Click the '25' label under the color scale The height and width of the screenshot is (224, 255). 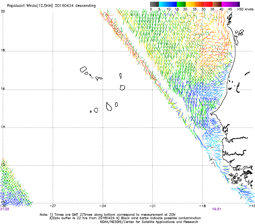click(x=195, y=9)
